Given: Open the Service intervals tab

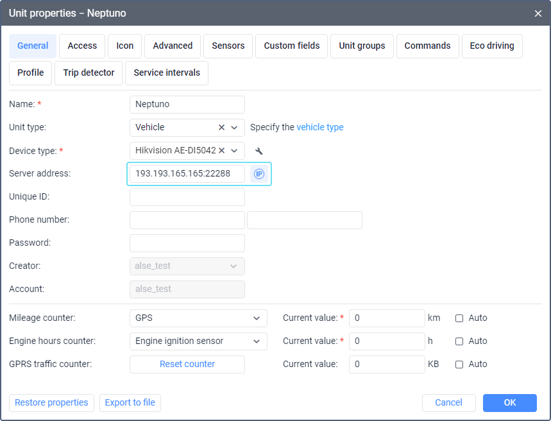Looking at the screenshot, I should 167,73.
